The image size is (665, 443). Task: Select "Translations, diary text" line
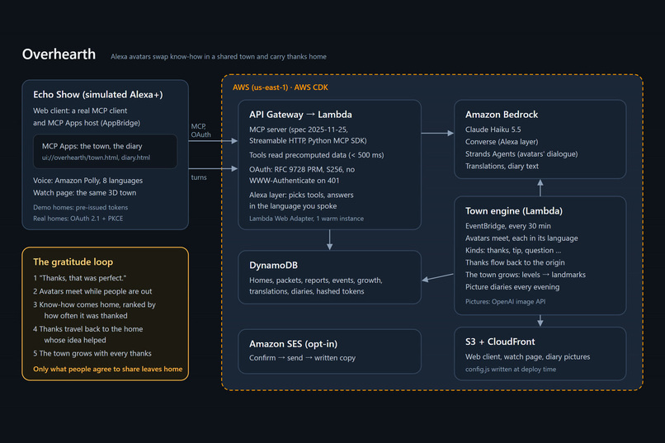point(502,166)
